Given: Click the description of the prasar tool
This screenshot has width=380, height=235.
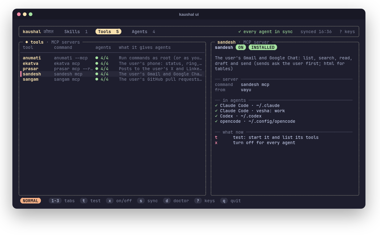Looking at the screenshot, I should (160, 69).
